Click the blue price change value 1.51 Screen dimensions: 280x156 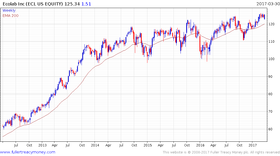(86, 4)
